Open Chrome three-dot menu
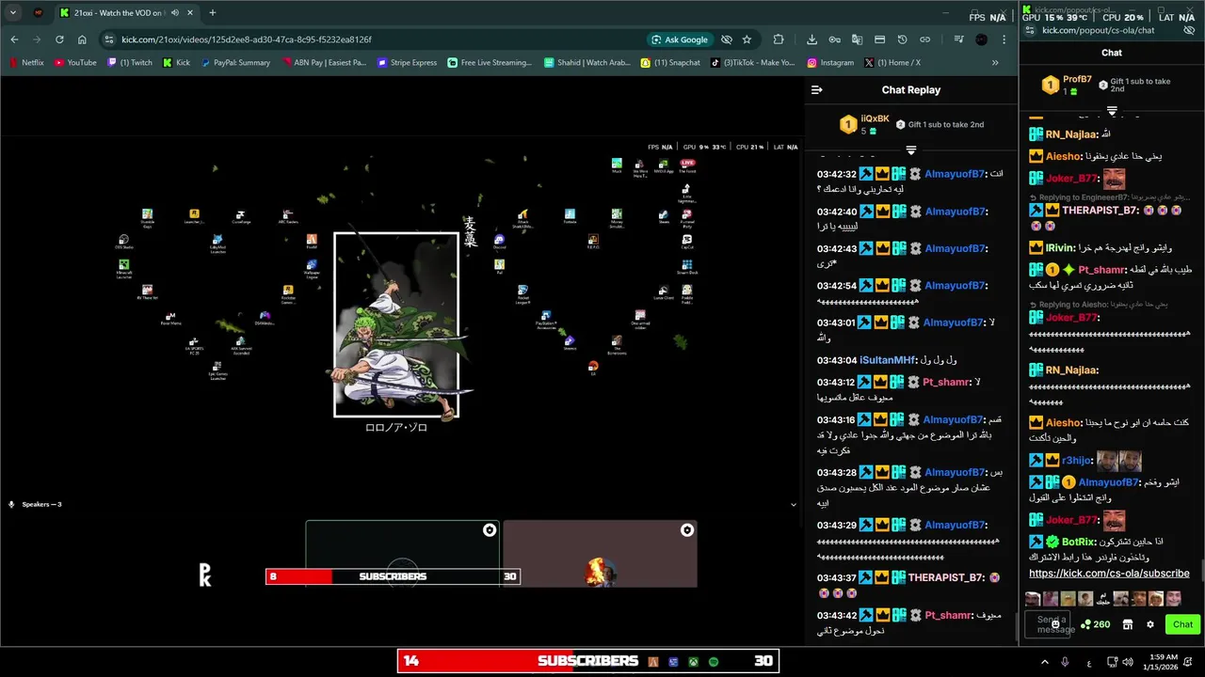The width and height of the screenshot is (1205, 677). (1004, 39)
